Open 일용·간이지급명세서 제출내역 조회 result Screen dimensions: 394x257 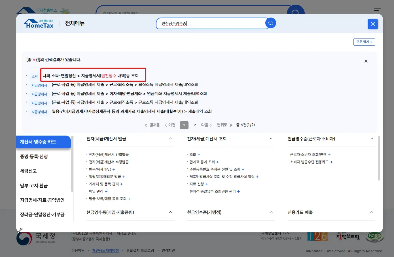coord(132,112)
